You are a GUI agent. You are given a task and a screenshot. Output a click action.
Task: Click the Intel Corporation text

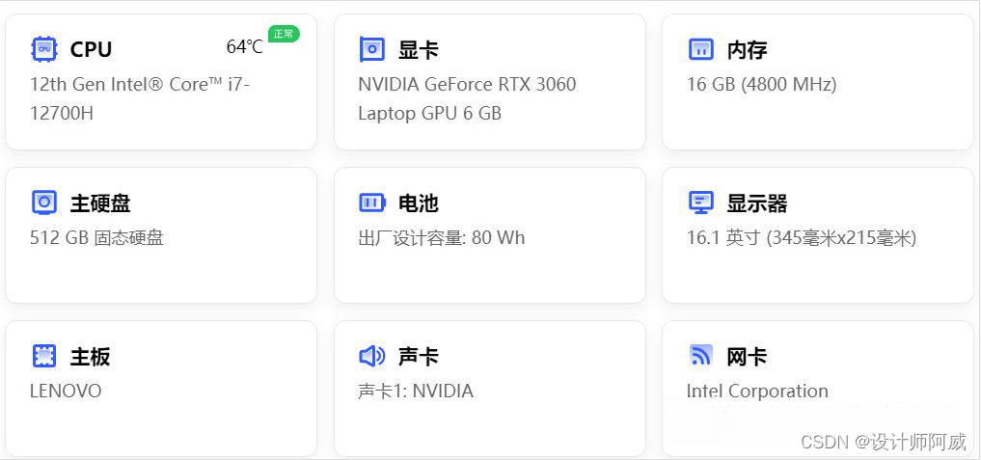tap(757, 392)
